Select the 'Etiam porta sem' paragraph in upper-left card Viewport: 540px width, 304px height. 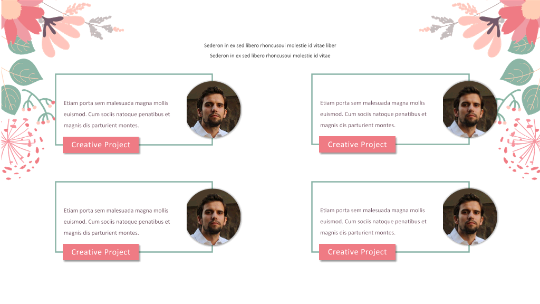click(x=117, y=114)
